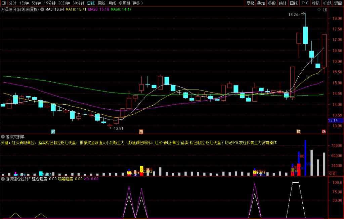Toggle the 复权 price adjustment option
This screenshot has width=344, height=219.
click(250, 3)
